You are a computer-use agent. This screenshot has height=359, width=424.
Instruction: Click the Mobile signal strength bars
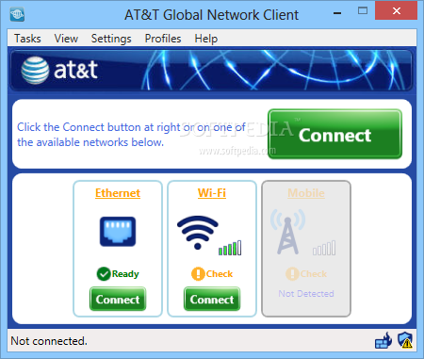point(324,248)
